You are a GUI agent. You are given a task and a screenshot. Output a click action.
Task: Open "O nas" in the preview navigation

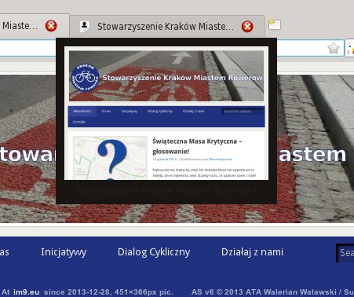[x=106, y=111]
